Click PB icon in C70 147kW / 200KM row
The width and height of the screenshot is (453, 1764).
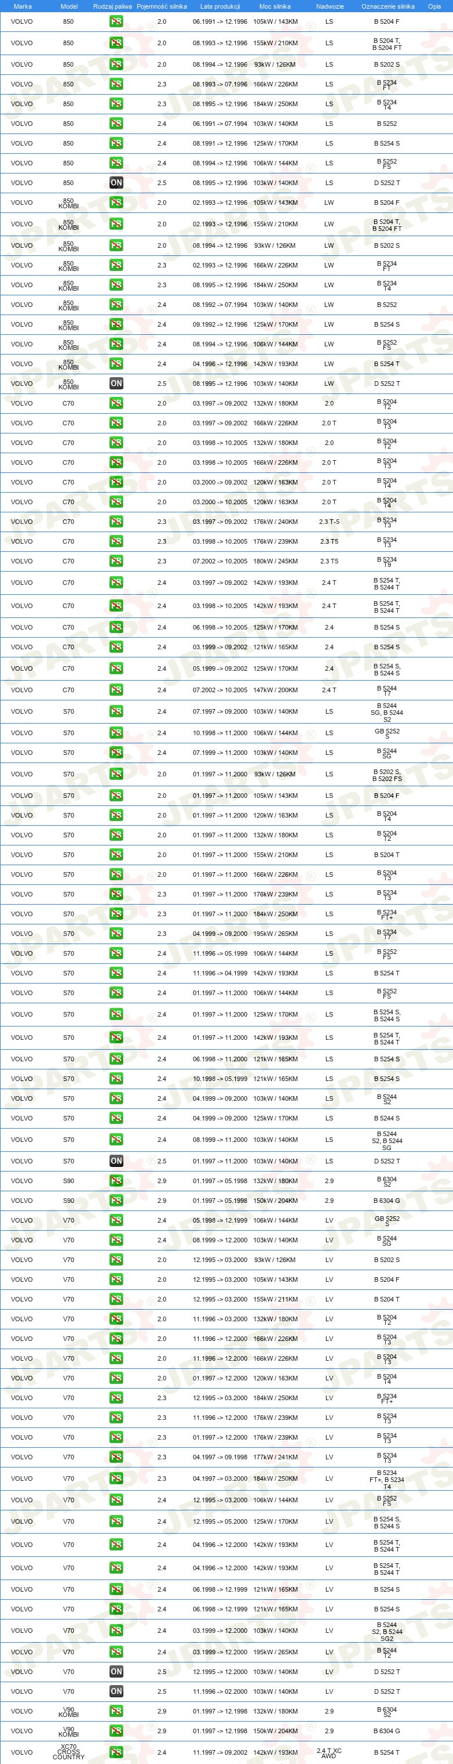coord(116,689)
